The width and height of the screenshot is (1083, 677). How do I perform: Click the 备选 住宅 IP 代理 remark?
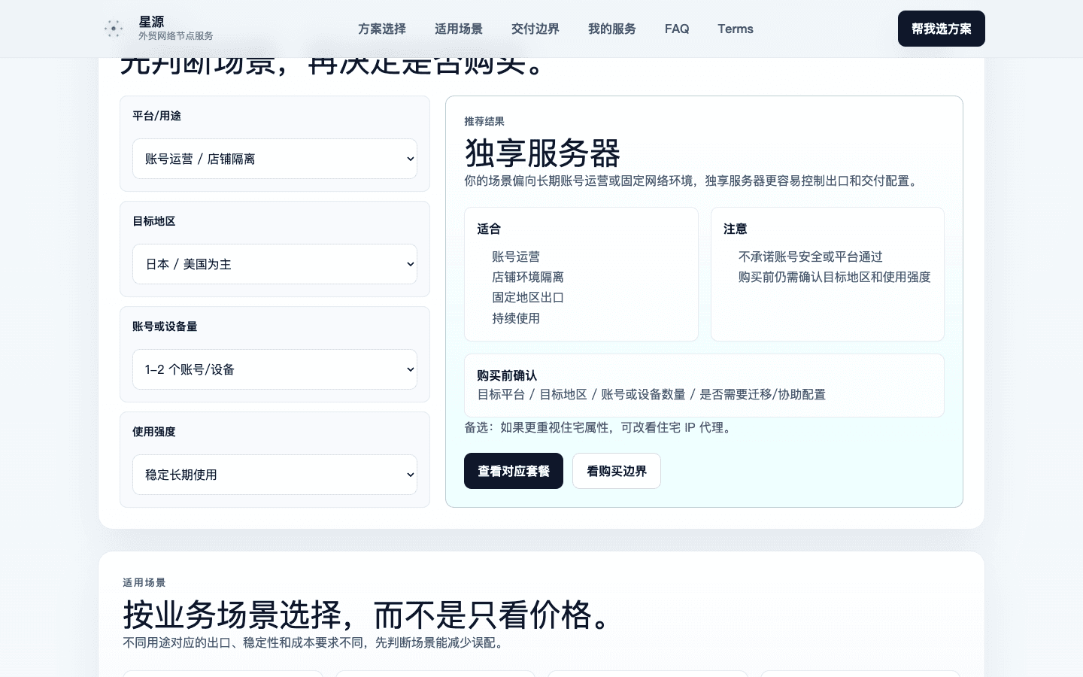coord(599,427)
